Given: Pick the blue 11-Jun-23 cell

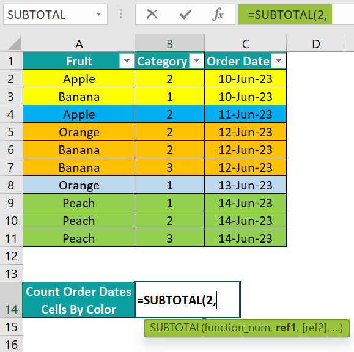Looking at the screenshot, I should [x=245, y=114].
